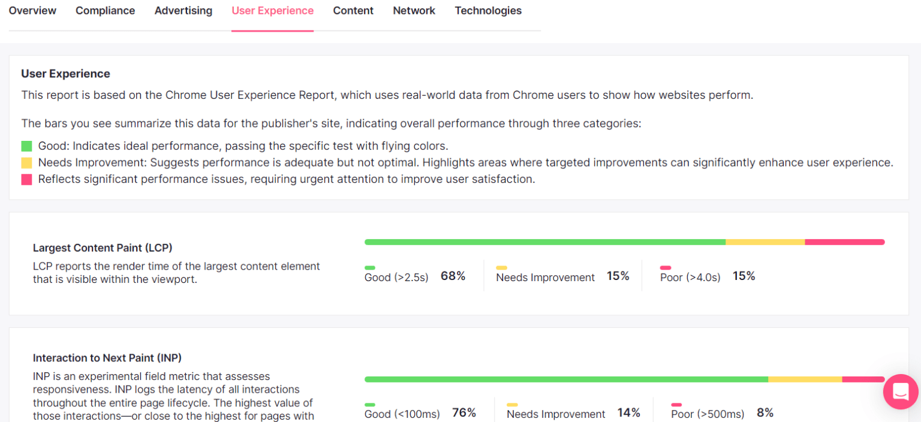921x422 pixels.
Task: Switch to the Technologies tab
Action: 488,11
